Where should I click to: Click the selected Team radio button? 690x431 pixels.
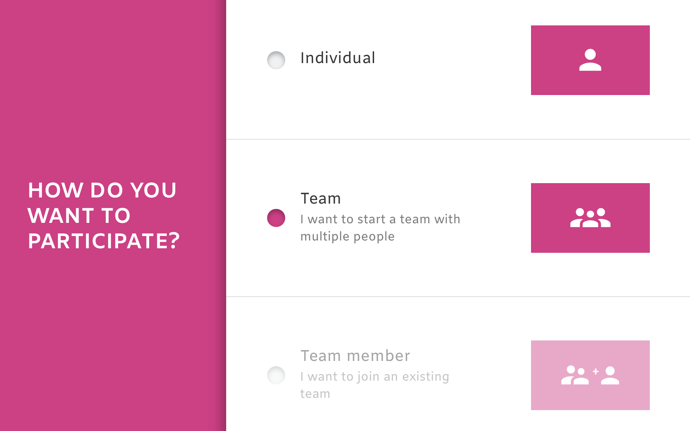point(276,218)
